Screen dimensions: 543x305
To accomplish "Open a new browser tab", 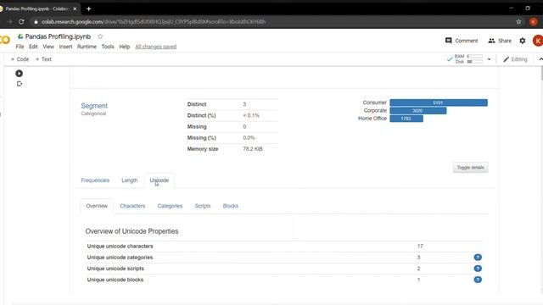I will [x=88, y=8].
